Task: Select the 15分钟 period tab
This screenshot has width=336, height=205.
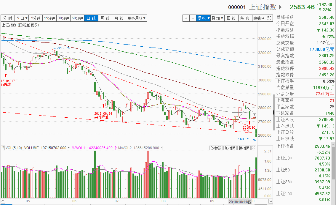Action: (x=49, y=18)
